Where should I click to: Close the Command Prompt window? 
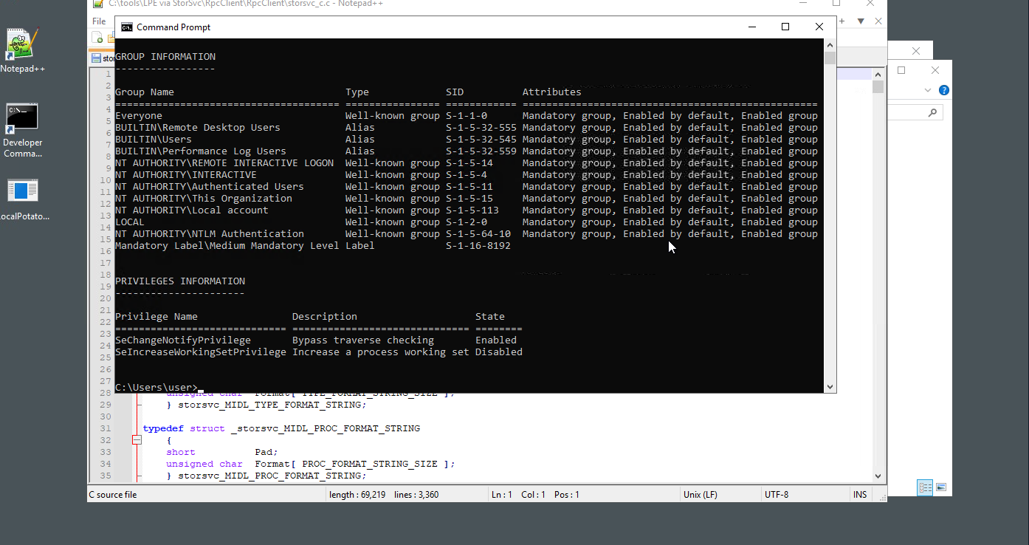[x=819, y=27]
